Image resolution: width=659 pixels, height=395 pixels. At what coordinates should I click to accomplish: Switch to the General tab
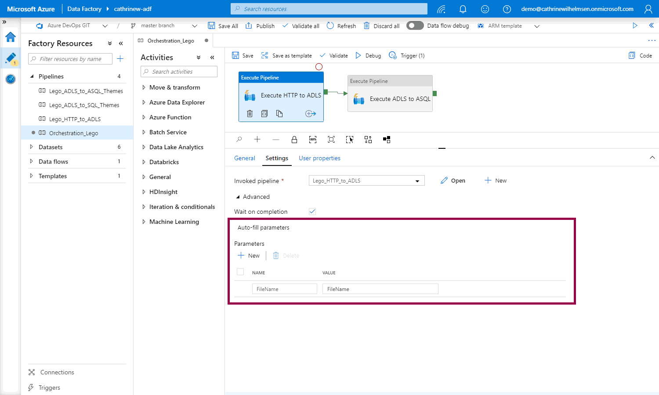click(244, 158)
